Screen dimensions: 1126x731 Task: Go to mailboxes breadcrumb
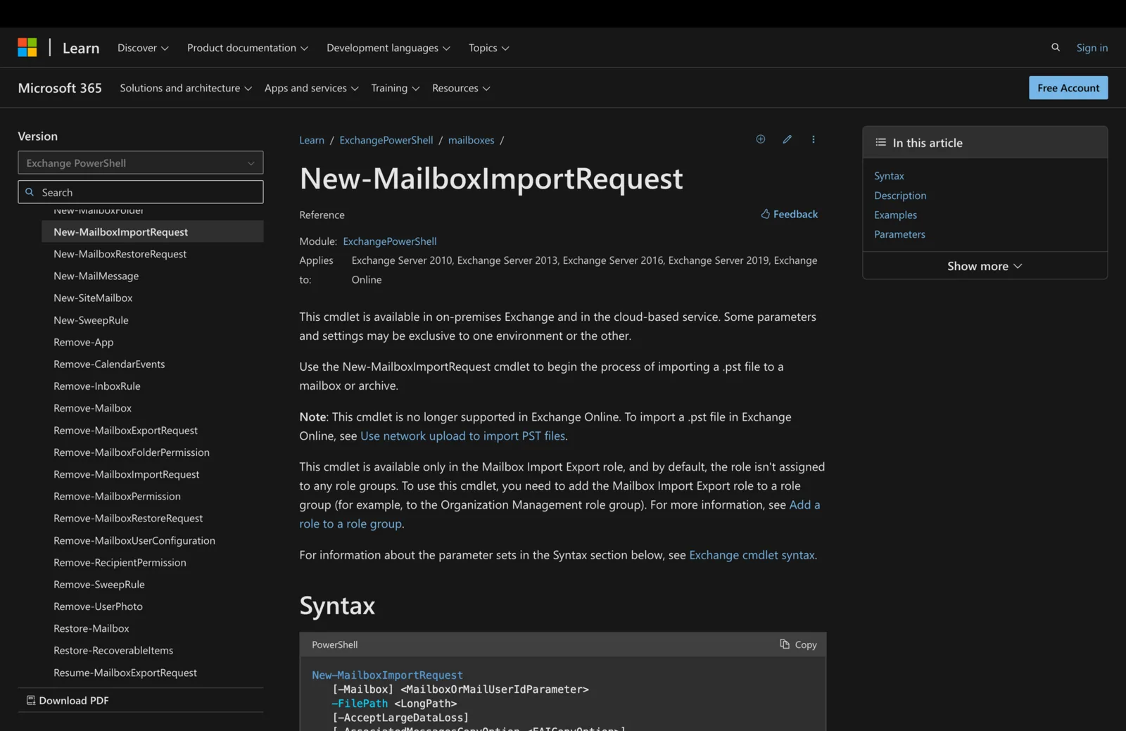point(471,140)
